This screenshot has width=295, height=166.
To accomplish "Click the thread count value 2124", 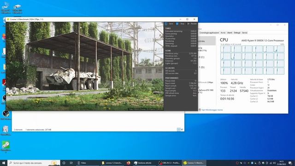I will coord(233,91).
